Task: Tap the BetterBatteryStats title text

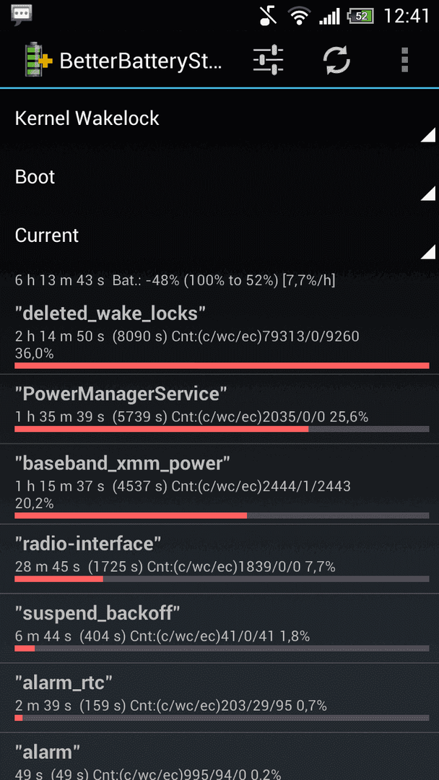Action: coord(142,61)
